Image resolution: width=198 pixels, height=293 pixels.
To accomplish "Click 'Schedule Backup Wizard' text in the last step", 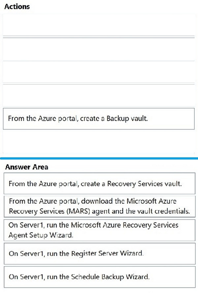I will tap(110, 277).
